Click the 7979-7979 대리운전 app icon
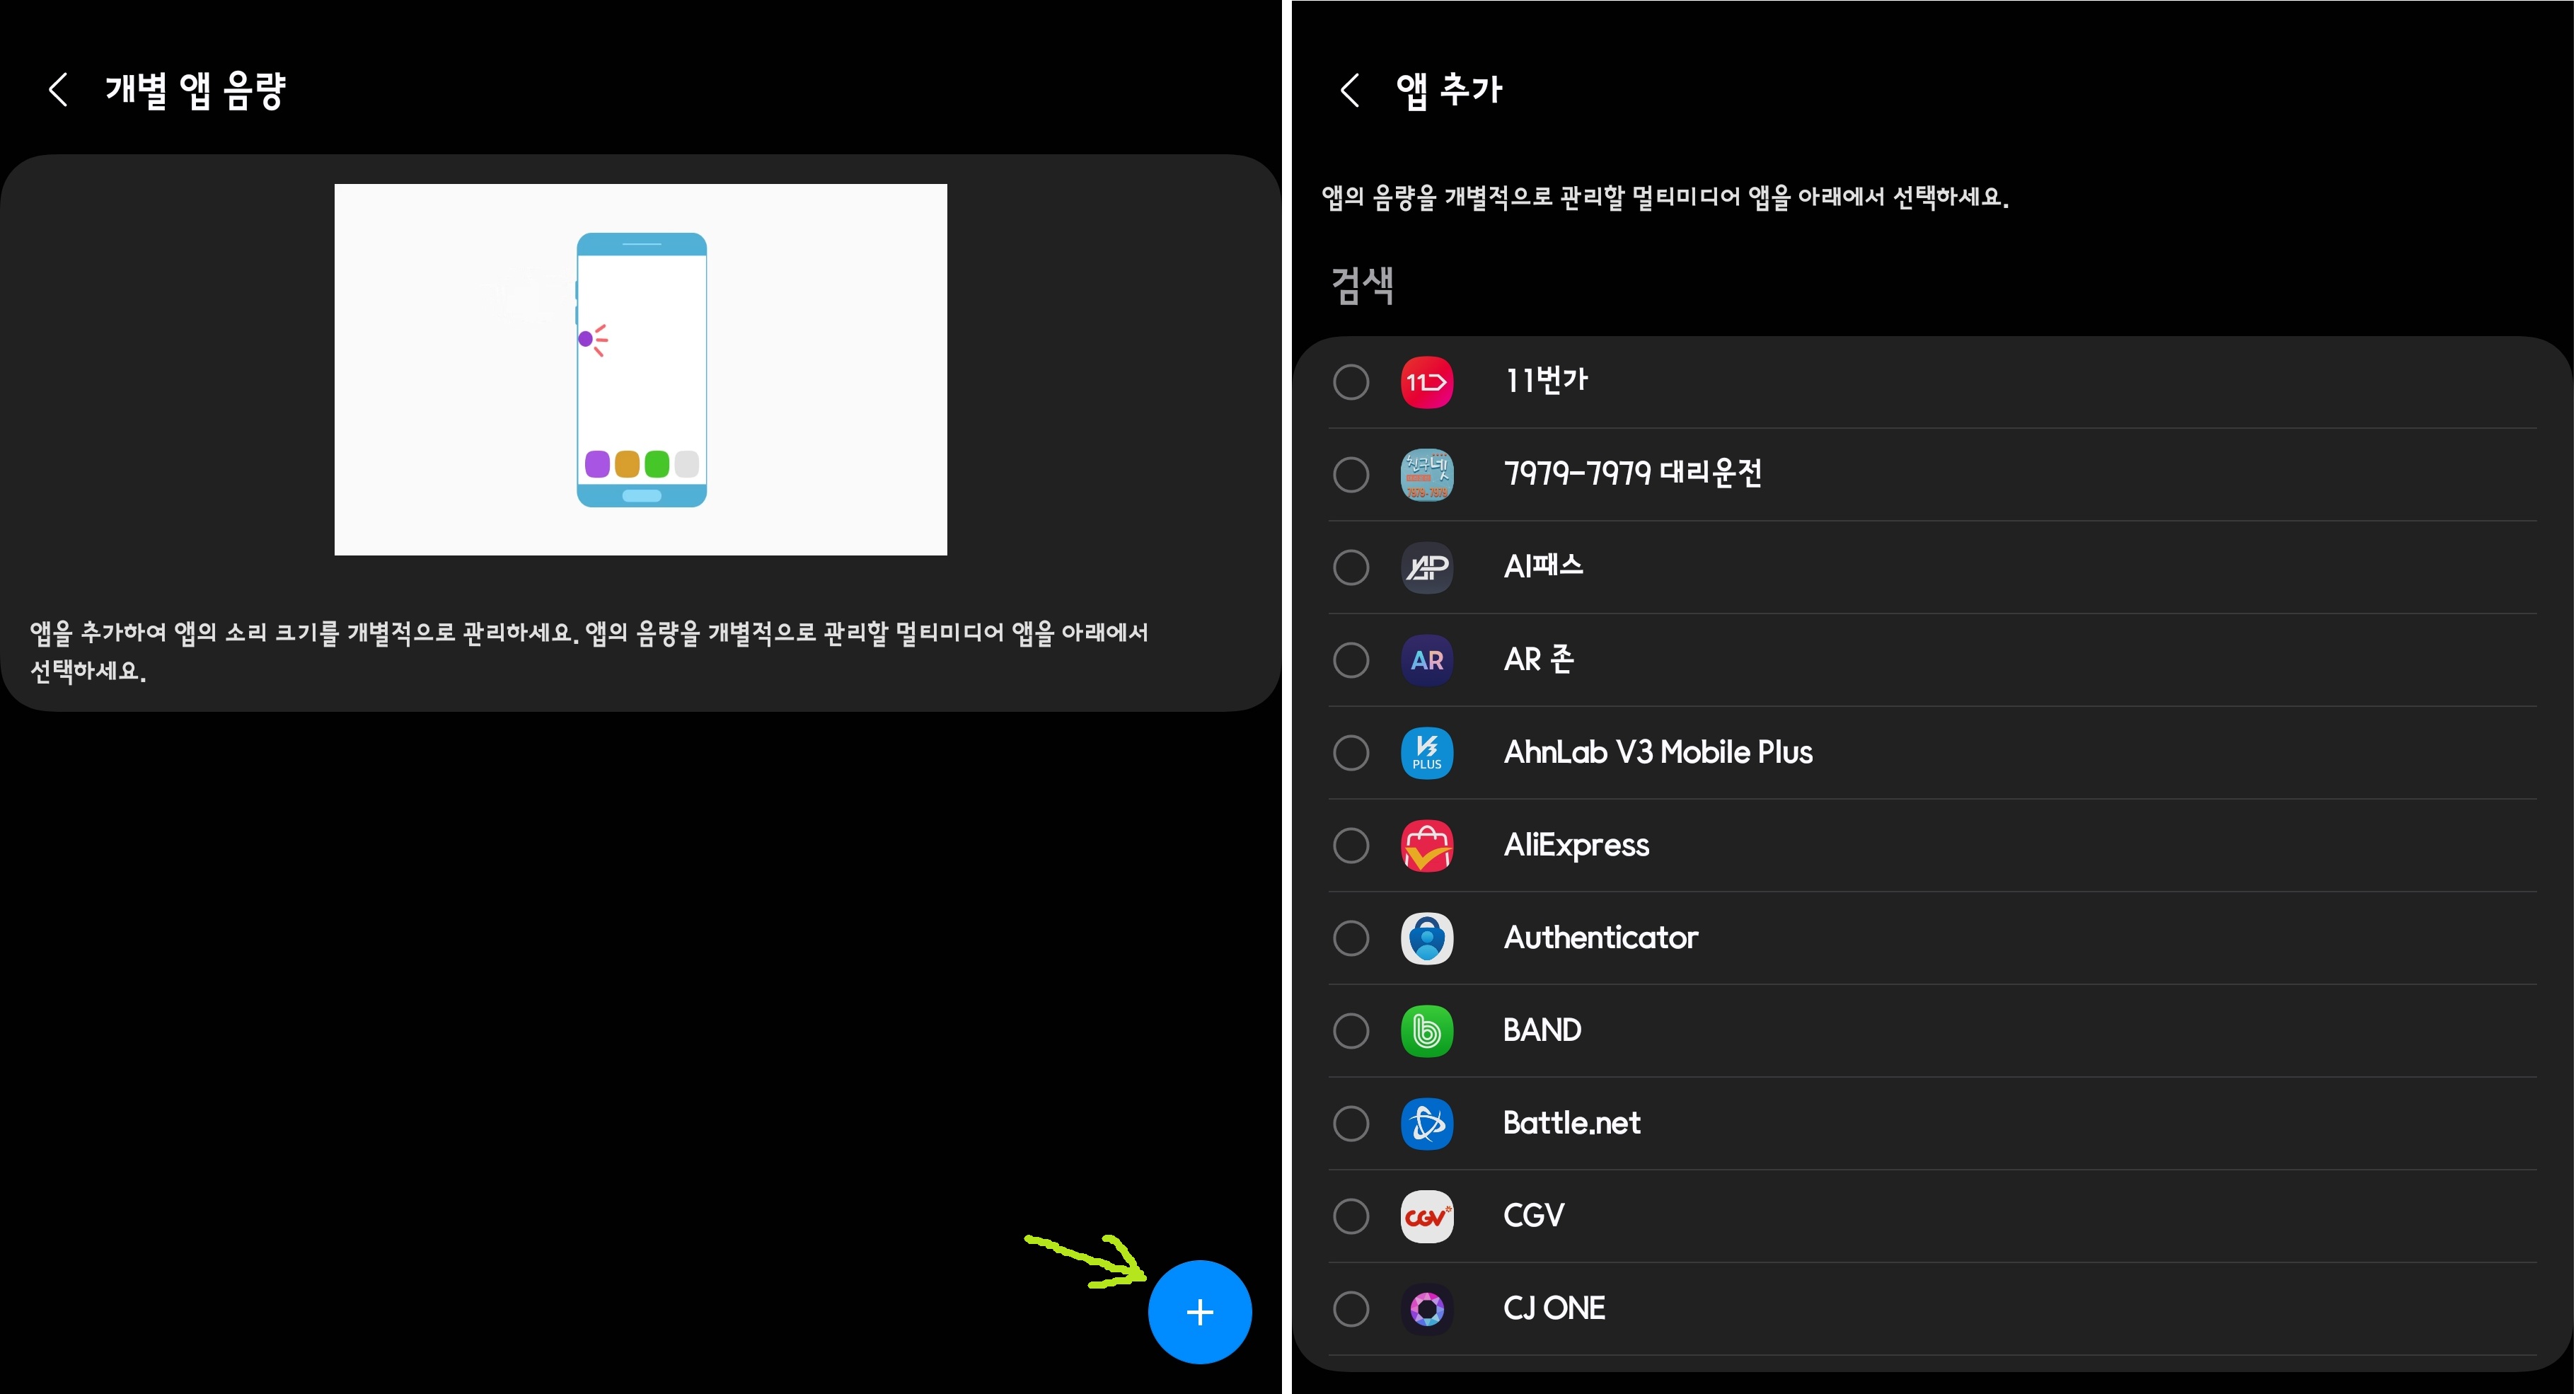The width and height of the screenshot is (2576, 1394). click(x=1426, y=474)
